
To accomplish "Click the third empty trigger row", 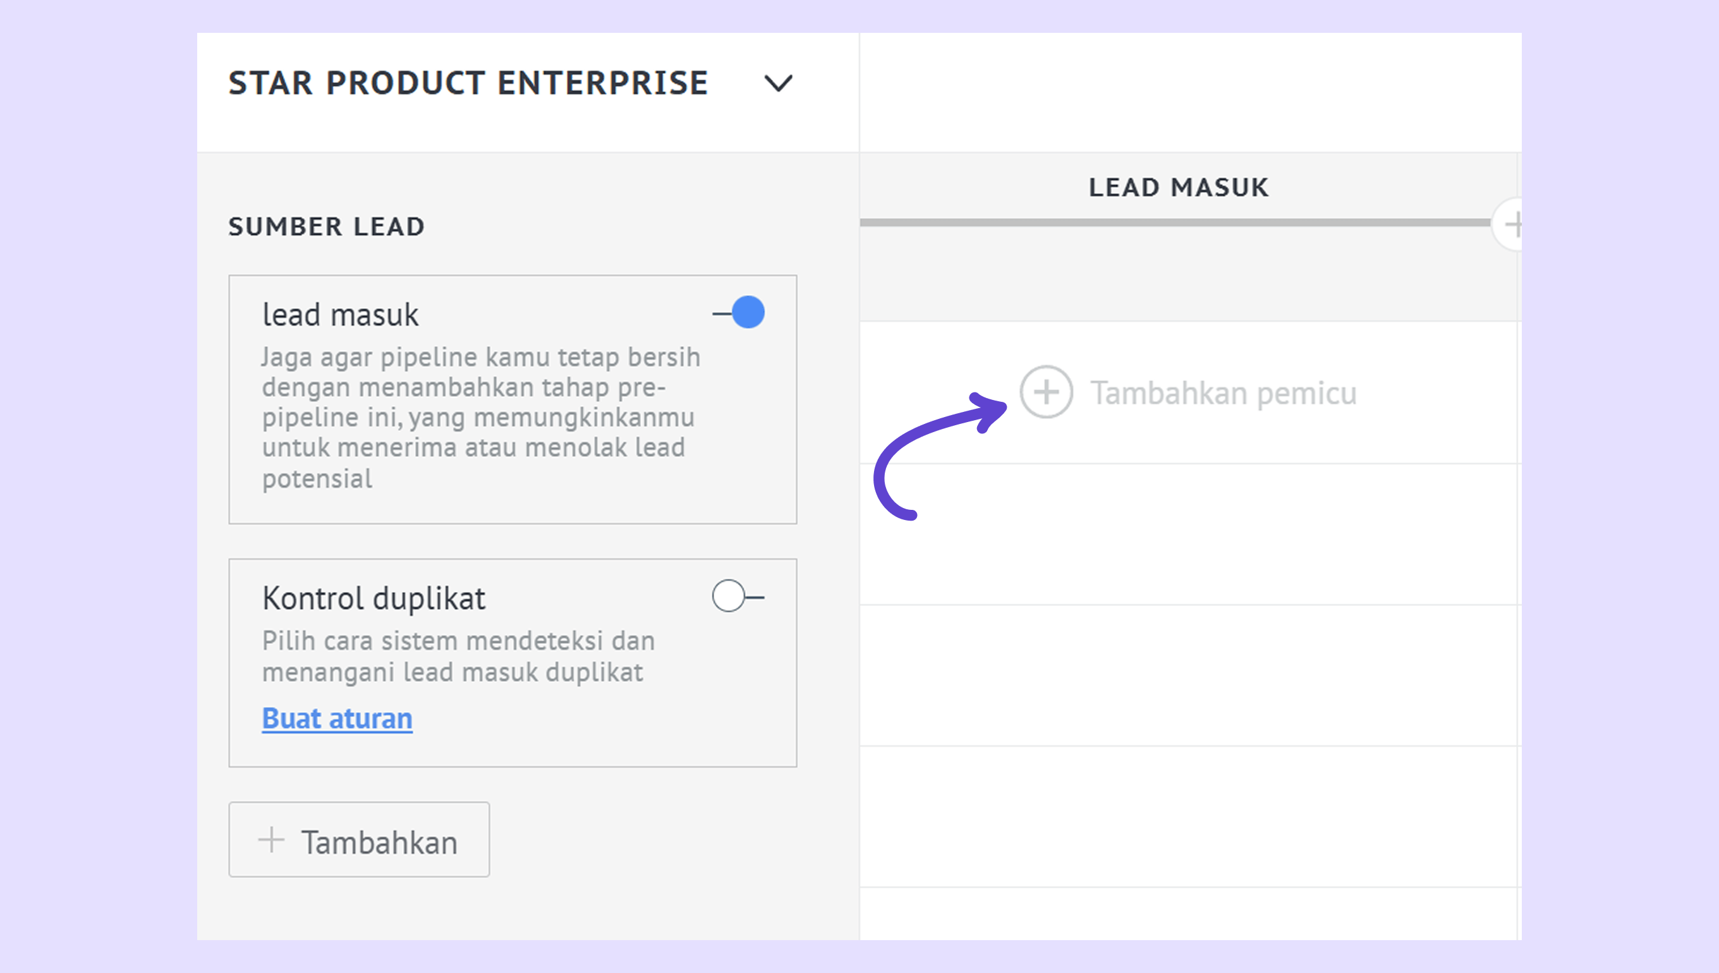I will (x=1188, y=675).
